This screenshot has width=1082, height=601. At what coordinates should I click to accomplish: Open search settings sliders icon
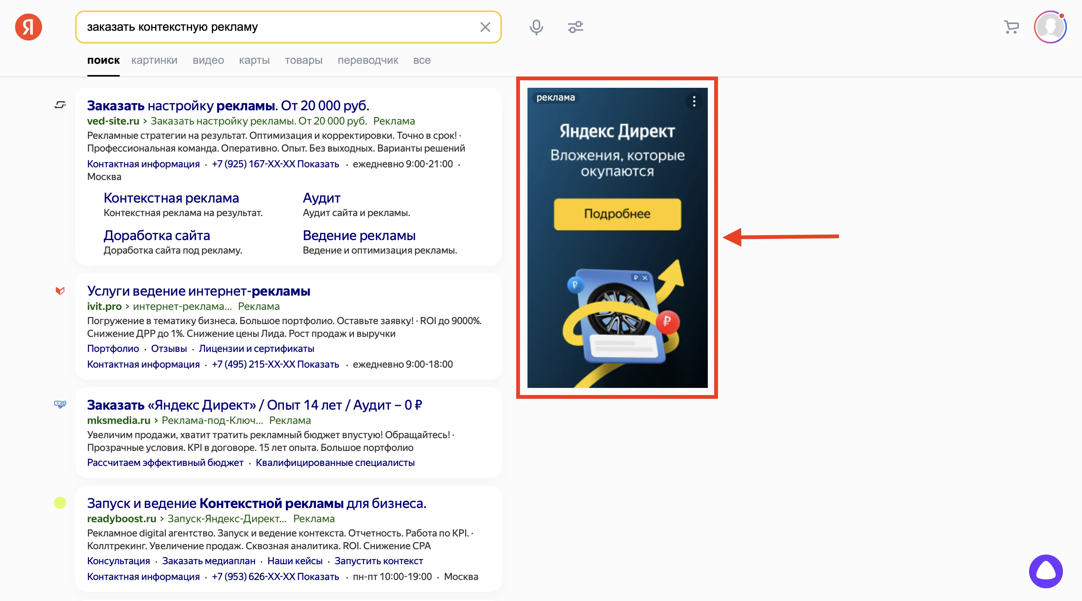pos(576,27)
